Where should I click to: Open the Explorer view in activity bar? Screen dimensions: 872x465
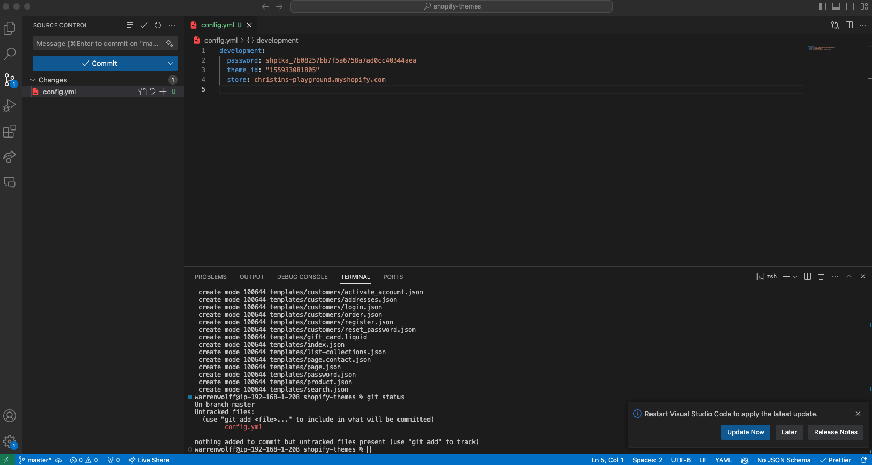click(10, 28)
